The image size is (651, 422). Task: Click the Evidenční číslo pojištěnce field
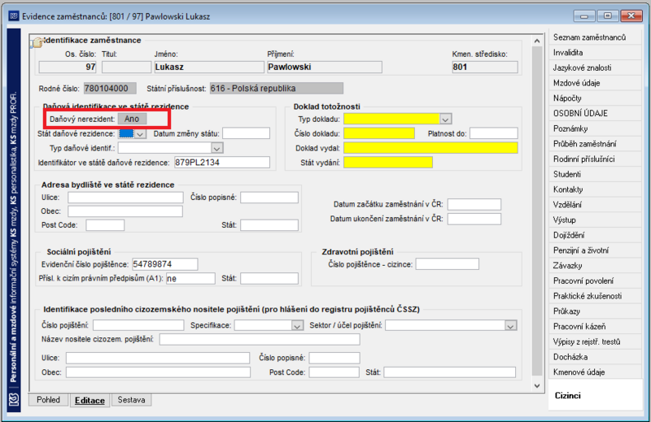165,264
